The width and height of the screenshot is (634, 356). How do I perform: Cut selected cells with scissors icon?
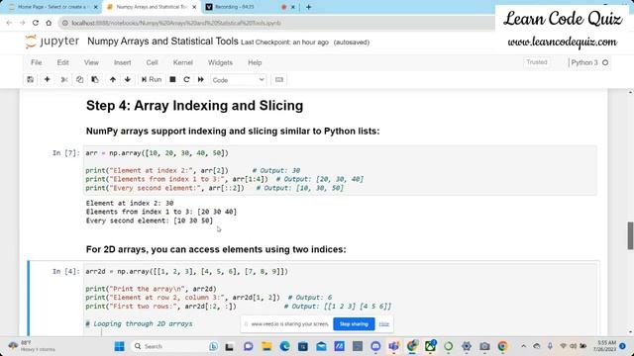[x=63, y=80]
